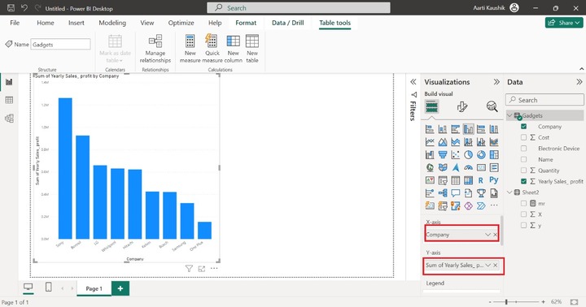Create a New measure
586x307 pixels.
point(190,49)
